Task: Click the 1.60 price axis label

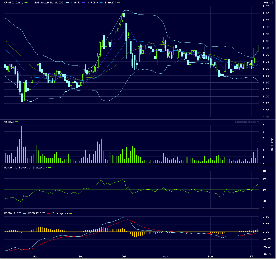Action: (266, 13)
